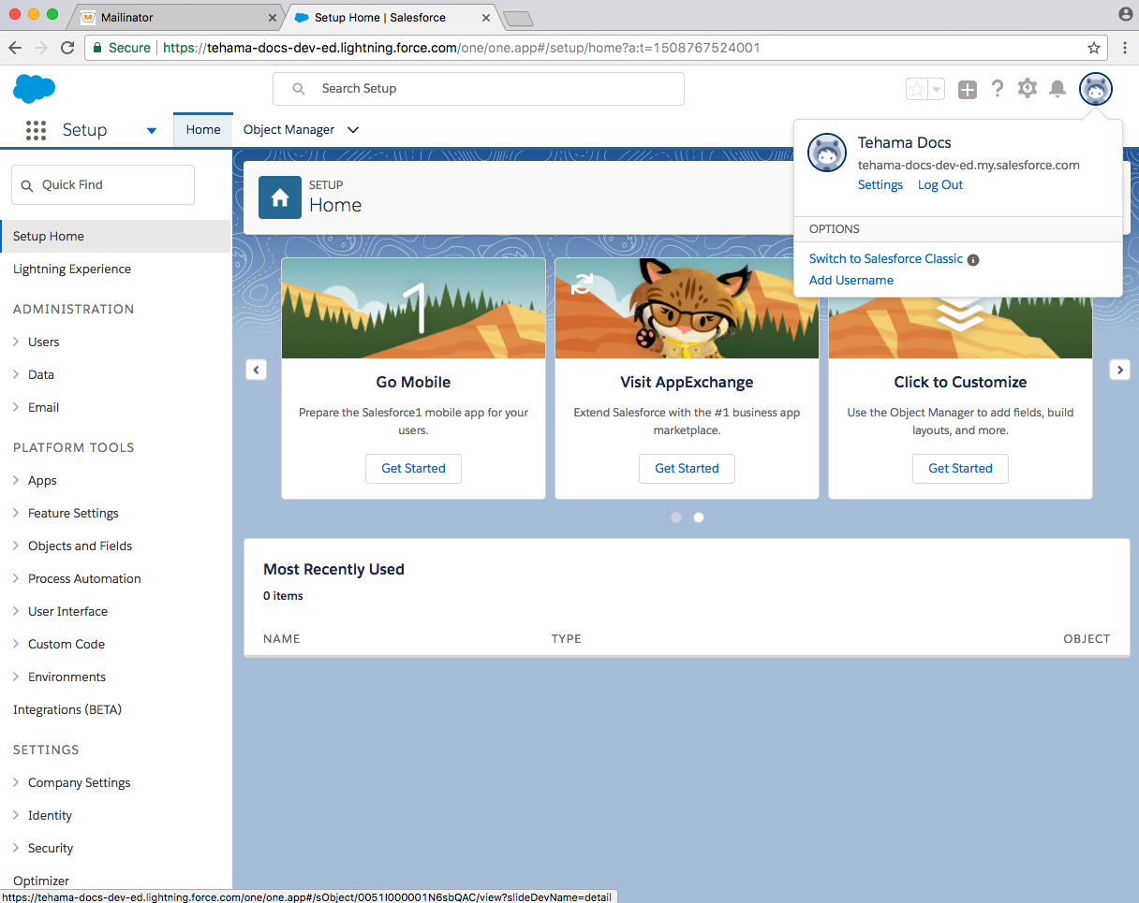Screen dimensions: 1139x903
Task: Click the info icon beside Switch to Classic
Action: pos(973,259)
